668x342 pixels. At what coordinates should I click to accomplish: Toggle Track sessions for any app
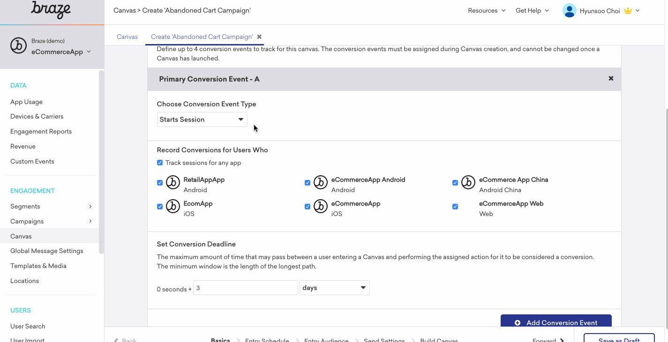[x=160, y=163]
